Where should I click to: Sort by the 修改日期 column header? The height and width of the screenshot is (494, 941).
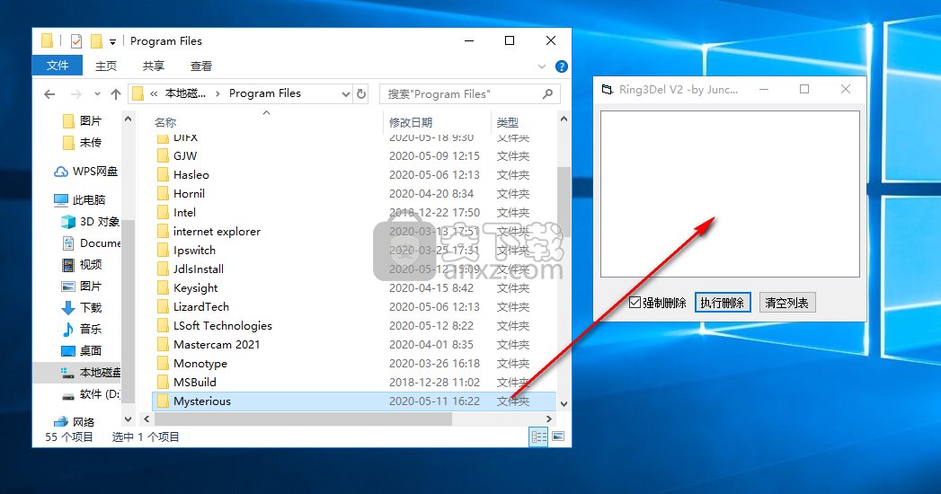[411, 122]
